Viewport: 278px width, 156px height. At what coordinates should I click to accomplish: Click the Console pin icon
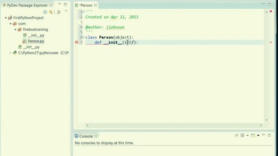(236, 136)
